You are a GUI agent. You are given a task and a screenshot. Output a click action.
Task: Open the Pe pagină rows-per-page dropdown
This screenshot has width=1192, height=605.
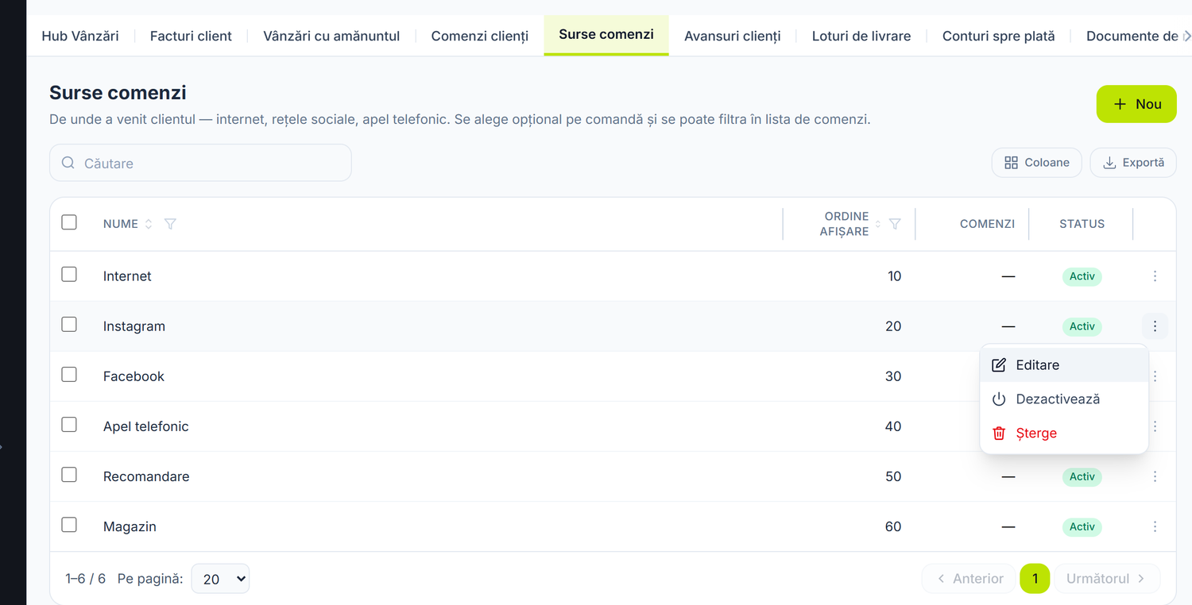220,579
